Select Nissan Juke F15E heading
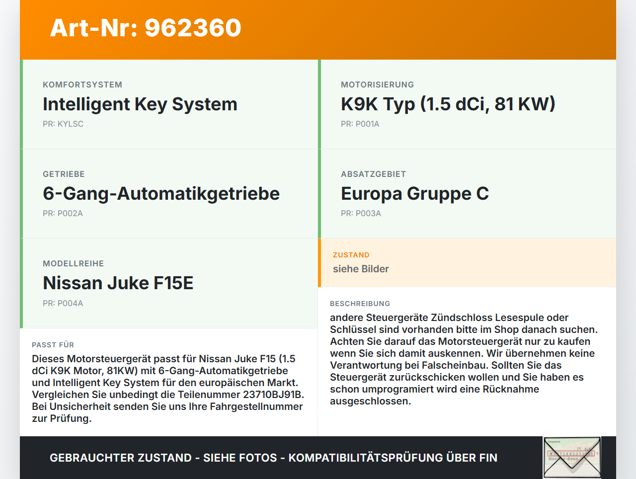The width and height of the screenshot is (636, 479). 118,283
